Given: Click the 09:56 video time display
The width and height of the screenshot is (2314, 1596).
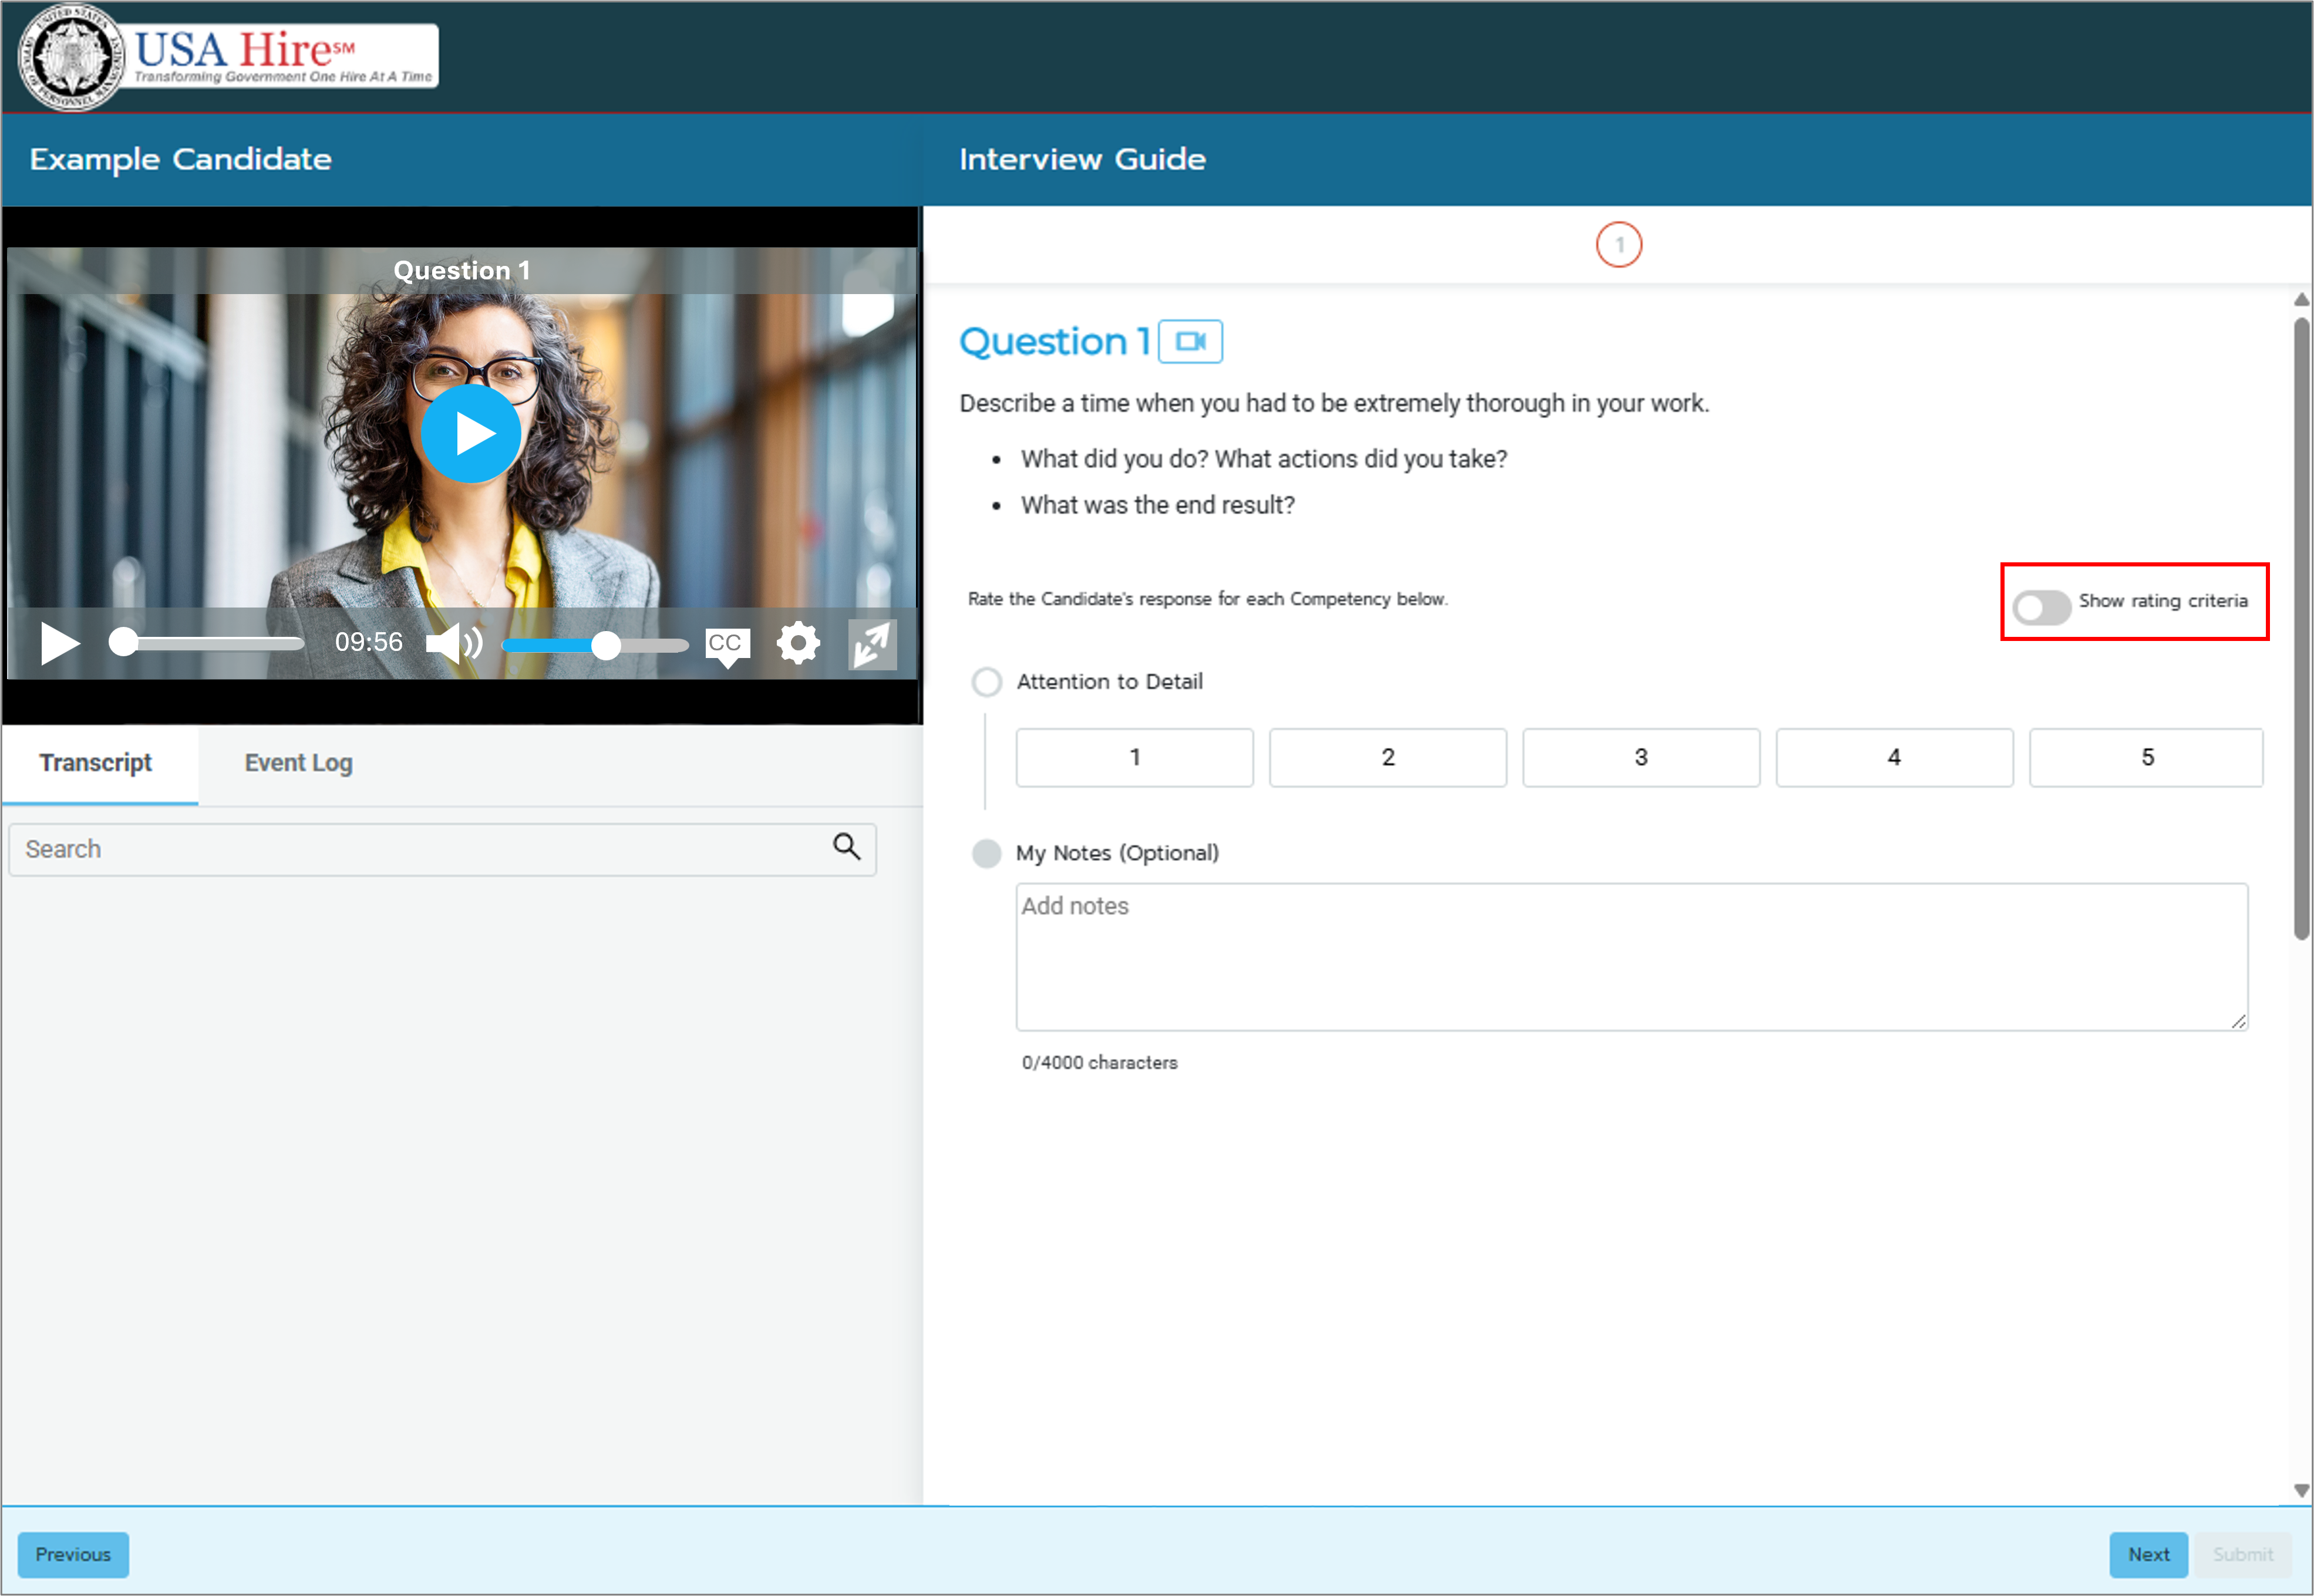Looking at the screenshot, I should coord(368,642).
